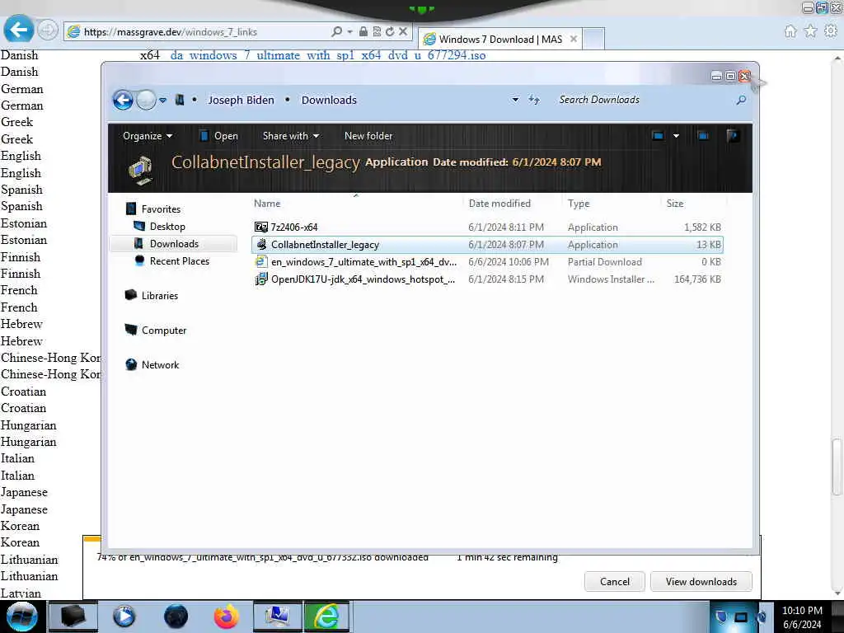Cancel the ISO download

pos(614,582)
